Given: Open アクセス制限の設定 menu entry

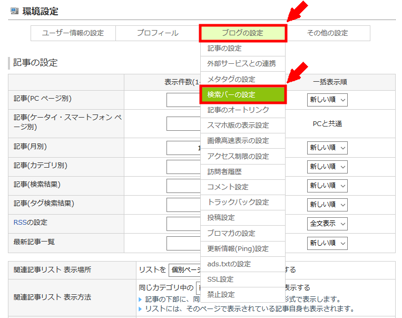Looking at the screenshot, I should (243, 156).
